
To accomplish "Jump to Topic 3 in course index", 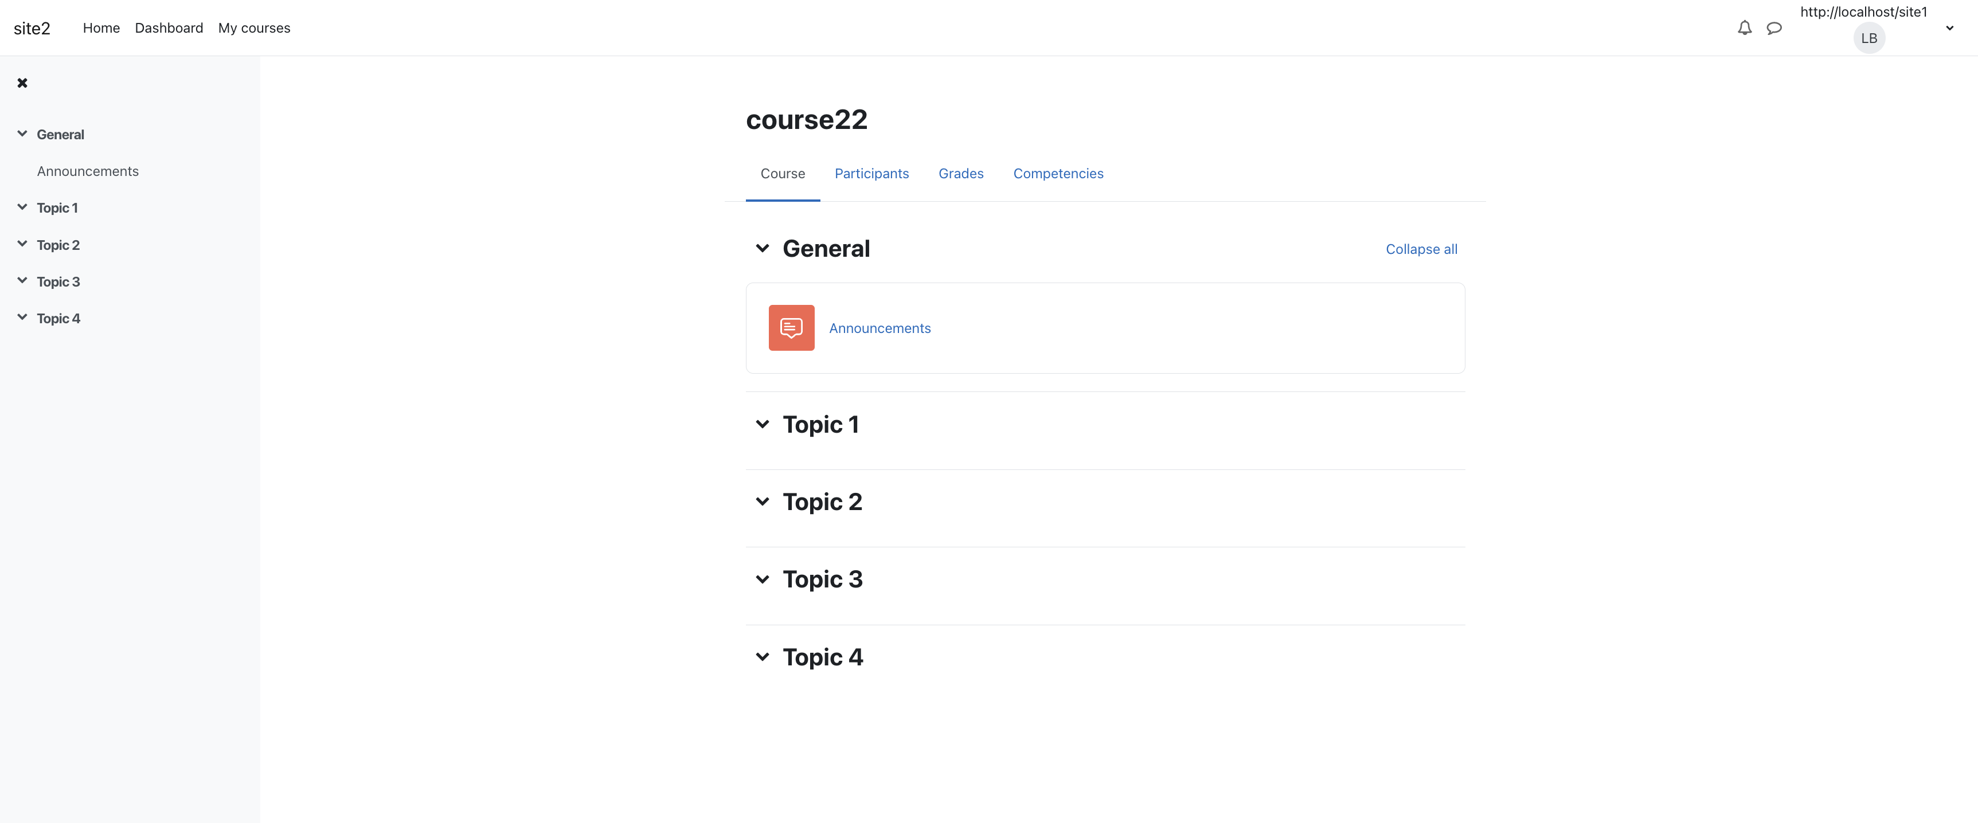I will (58, 282).
